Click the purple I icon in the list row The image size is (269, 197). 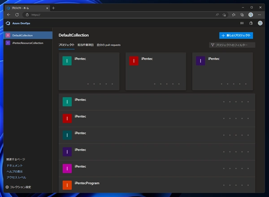67,152
